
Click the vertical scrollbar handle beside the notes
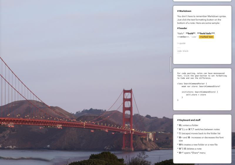tap(171, 65)
